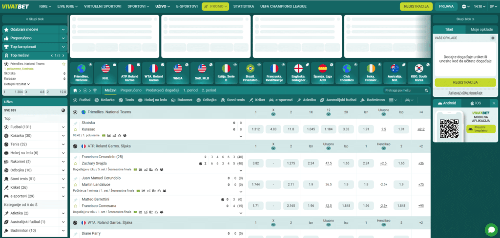Open the IGRE dropdown menu
The image size is (500, 238).
[46, 6]
